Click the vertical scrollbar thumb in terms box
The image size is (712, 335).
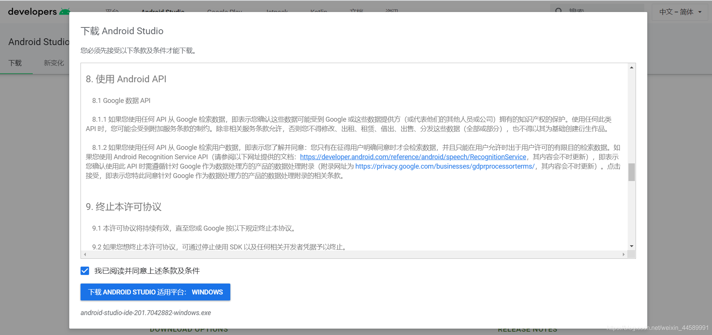click(x=631, y=172)
